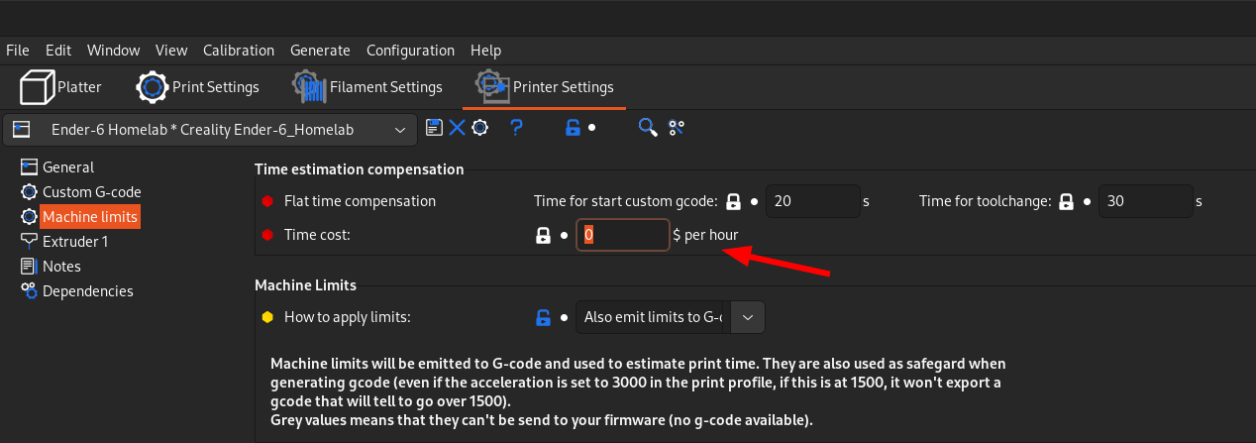
Task: Open the View menu
Action: (171, 50)
